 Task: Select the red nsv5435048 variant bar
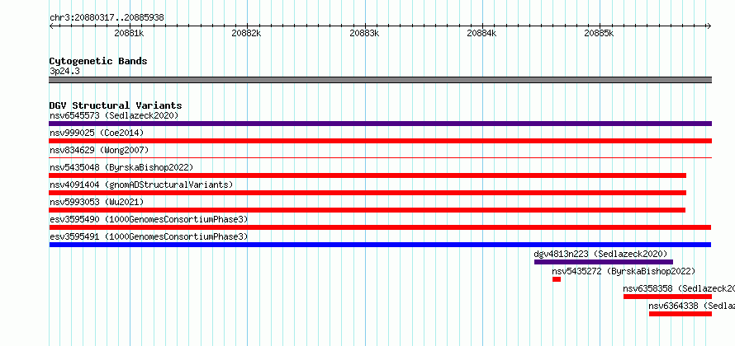[367, 175]
